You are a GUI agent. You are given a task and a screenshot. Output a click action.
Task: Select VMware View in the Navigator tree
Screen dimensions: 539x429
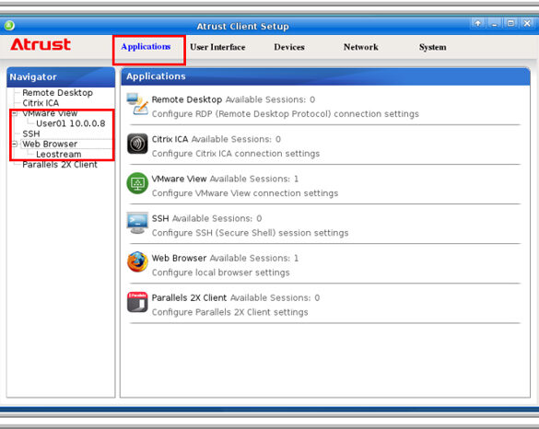(x=50, y=113)
